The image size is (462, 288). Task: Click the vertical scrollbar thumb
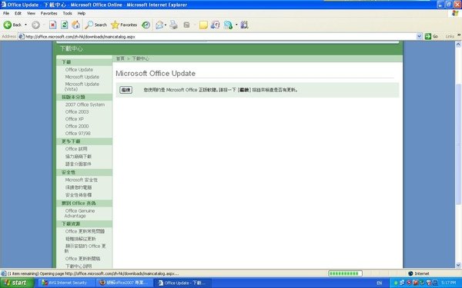point(458,144)
